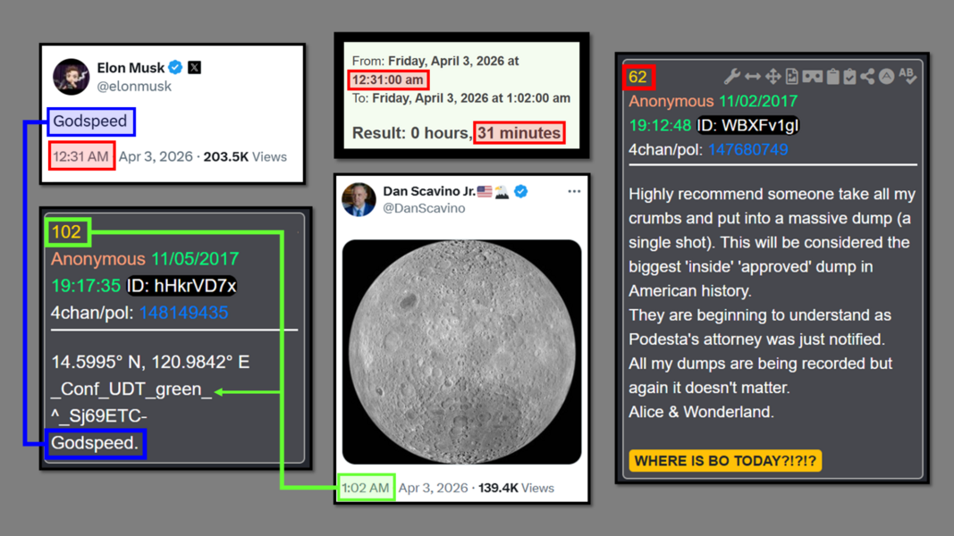Click the @DanScavino handle
954x536 pixels.
point(424,208)
